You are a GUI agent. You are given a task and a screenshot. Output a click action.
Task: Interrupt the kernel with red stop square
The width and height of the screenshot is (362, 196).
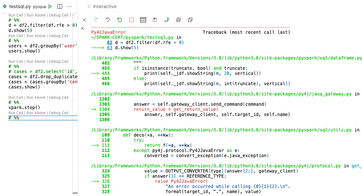point(131,20)
